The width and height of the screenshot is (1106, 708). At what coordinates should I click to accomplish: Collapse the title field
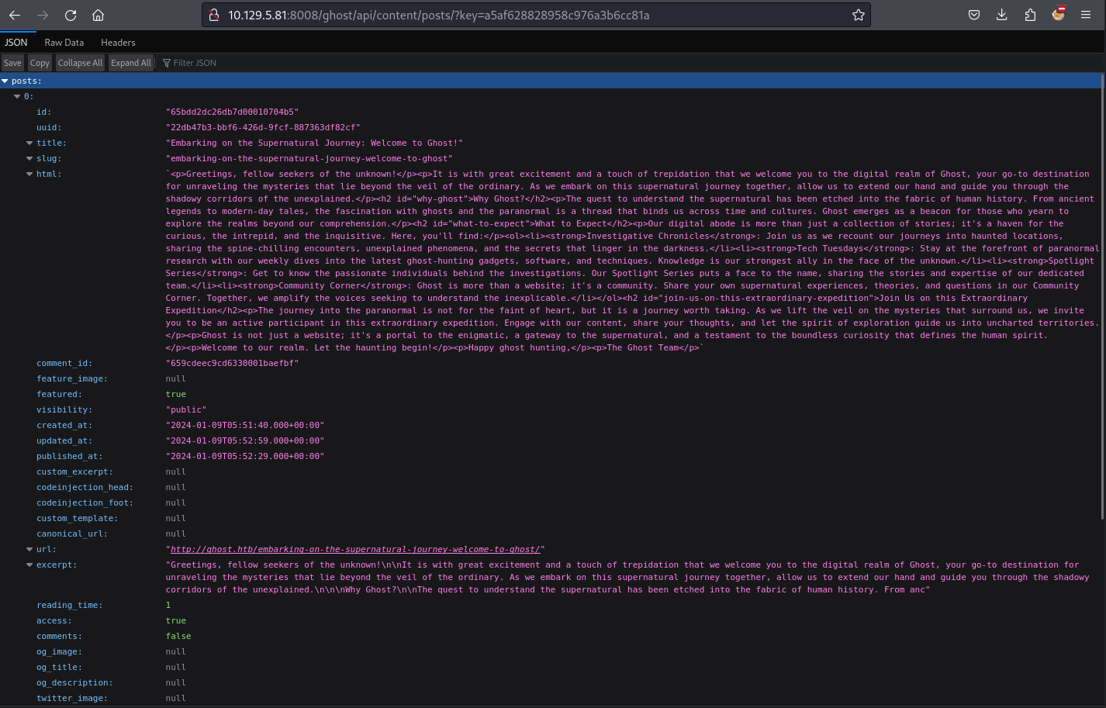point(29,143)
